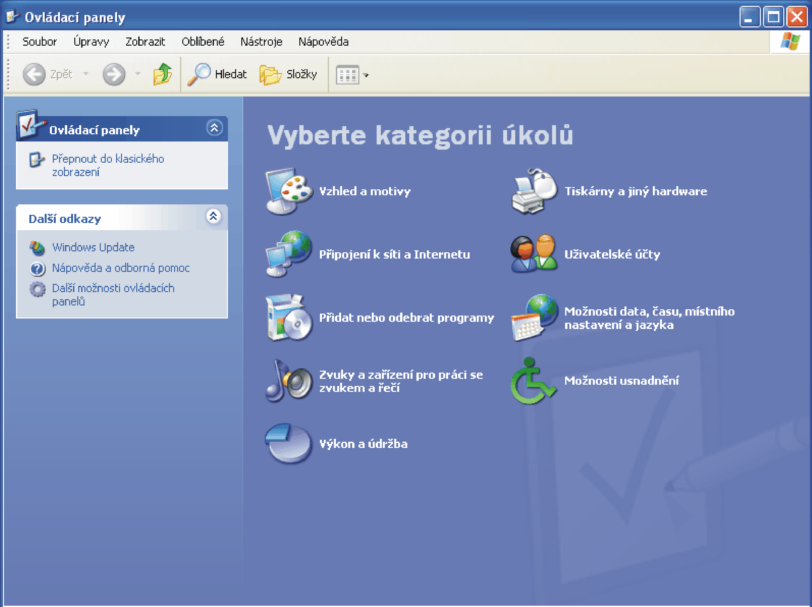
Task: Open the Uživatelské účty people icon
Action: click(x=534, y=254)
